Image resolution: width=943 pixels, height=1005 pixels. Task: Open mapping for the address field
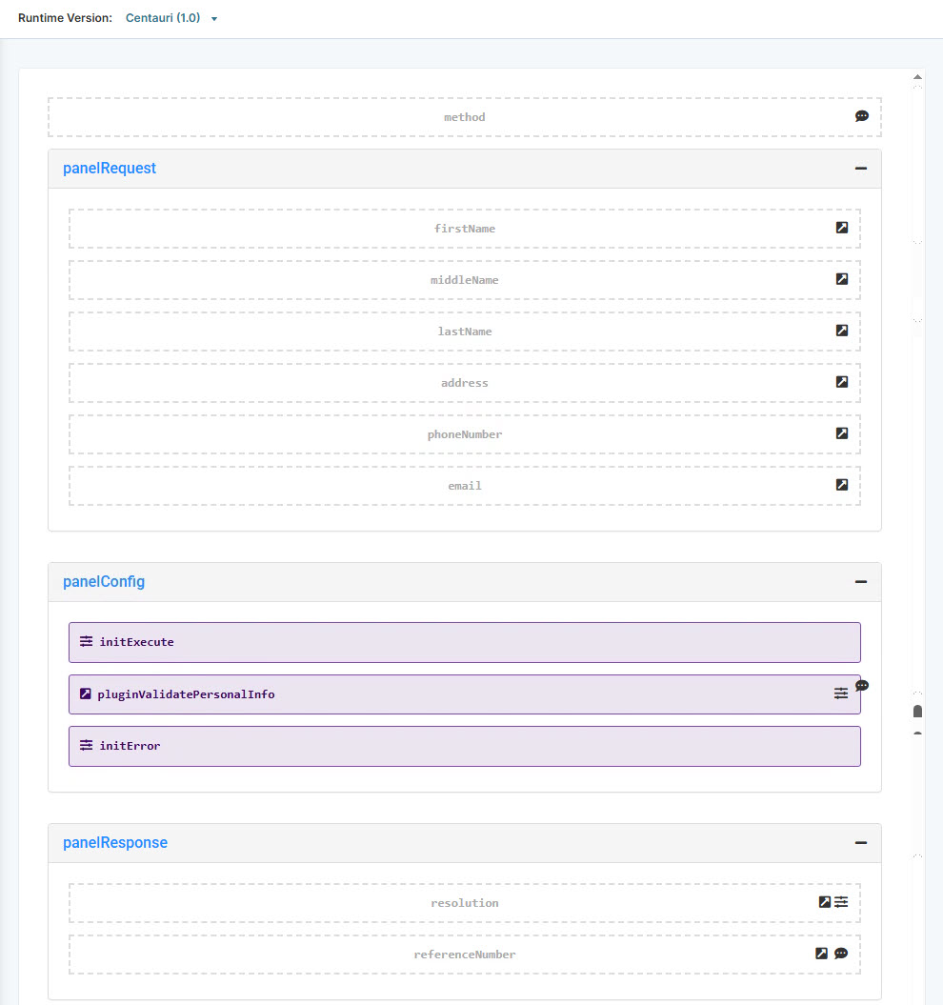pos(841,382)
